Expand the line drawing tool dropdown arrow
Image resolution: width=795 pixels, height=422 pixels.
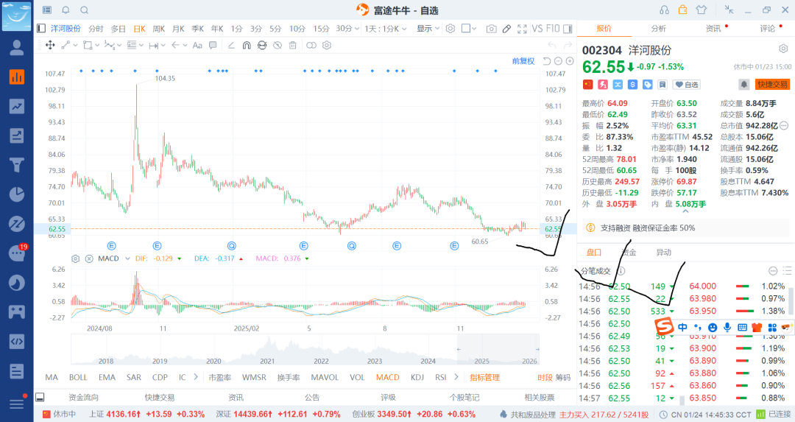click(x=76, y=45)
